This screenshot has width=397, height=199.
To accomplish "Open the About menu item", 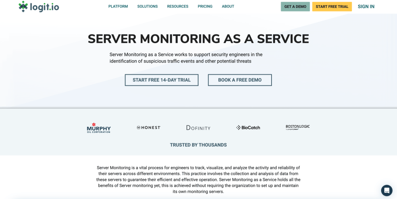I will (x=228, y=6).
